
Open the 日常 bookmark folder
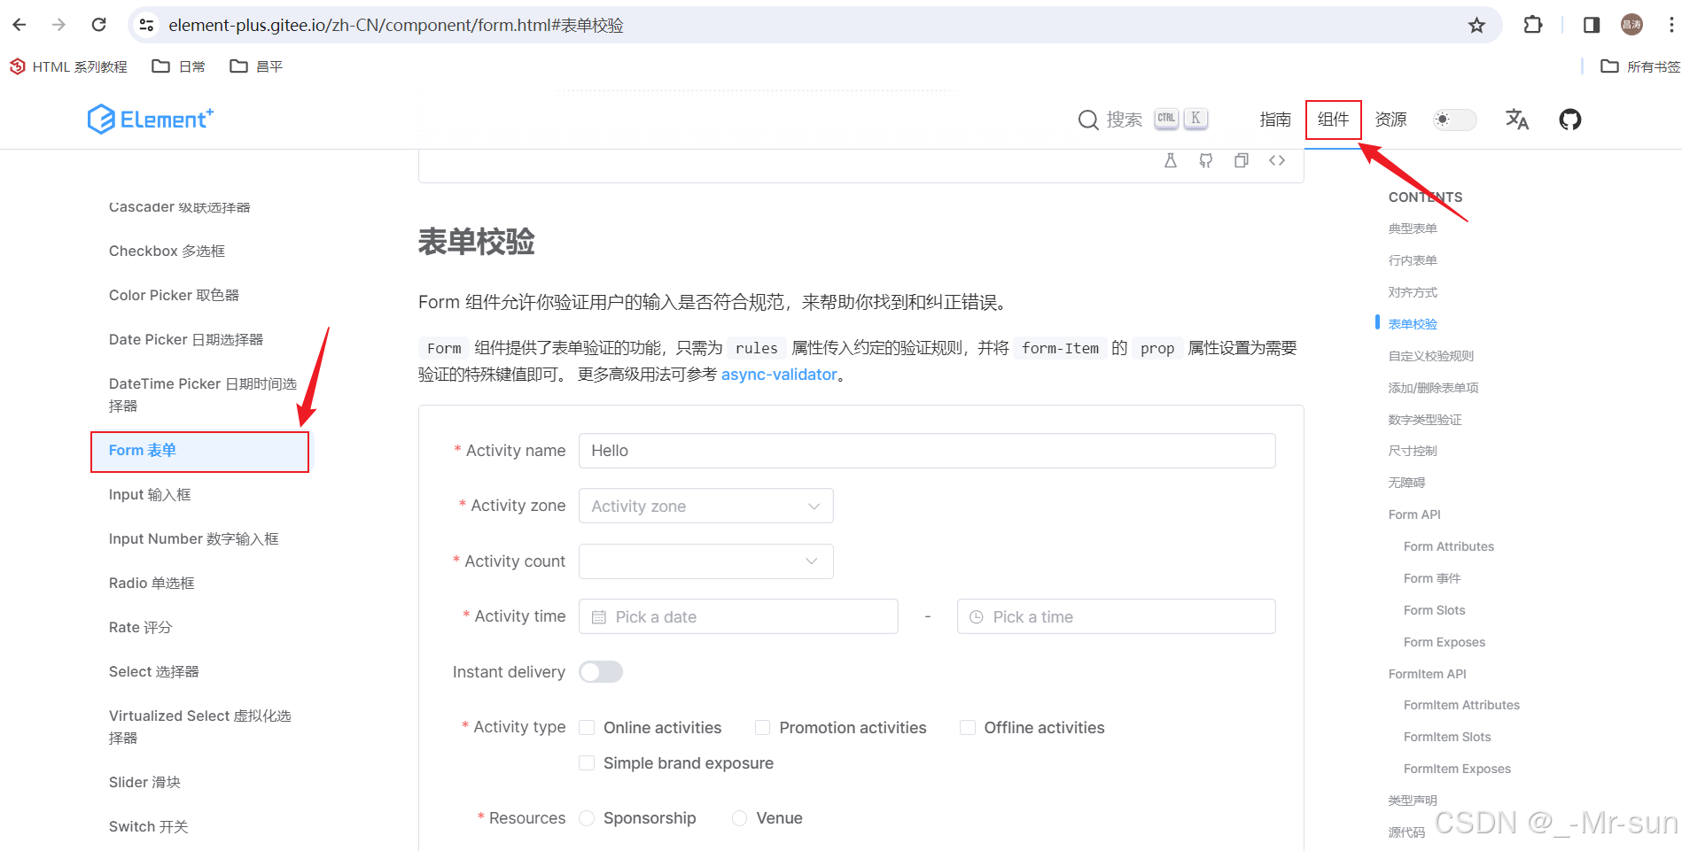[x=179, y=66]
